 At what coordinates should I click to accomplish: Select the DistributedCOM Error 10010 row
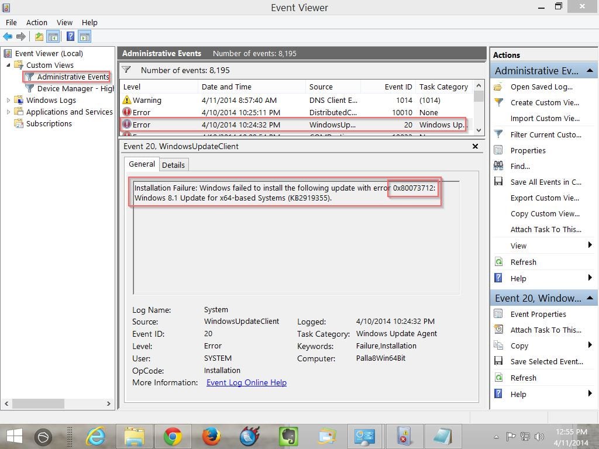[x=296, y=113]
